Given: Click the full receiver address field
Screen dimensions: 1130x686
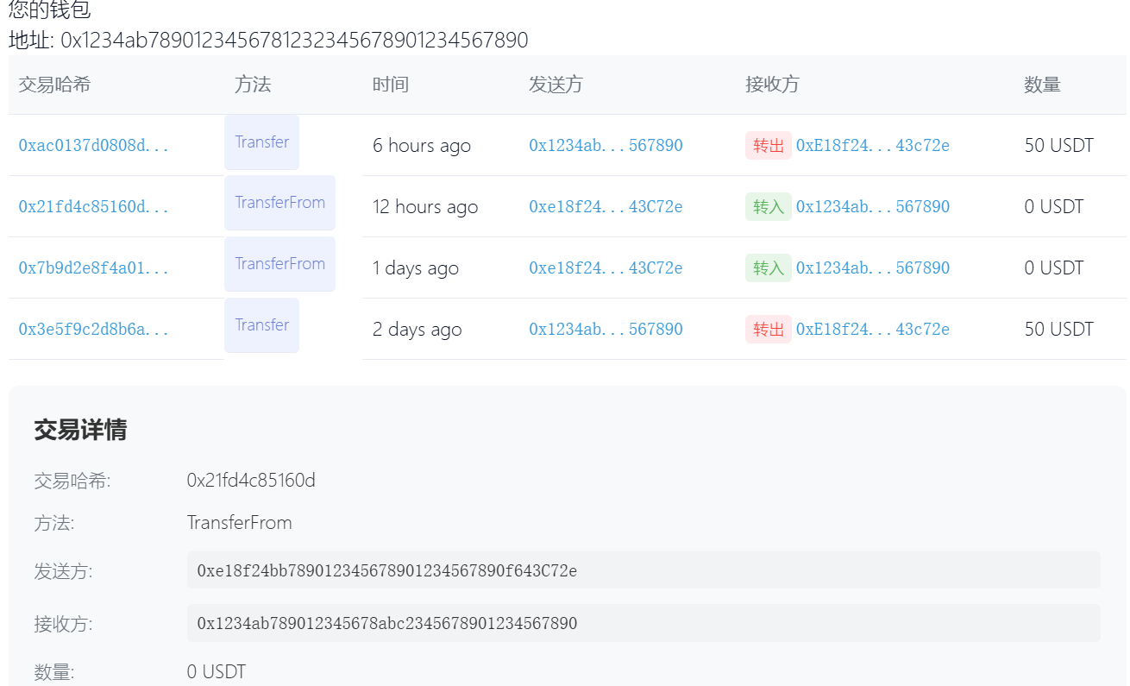Looking at the screenshot, I should coord(643,623).
